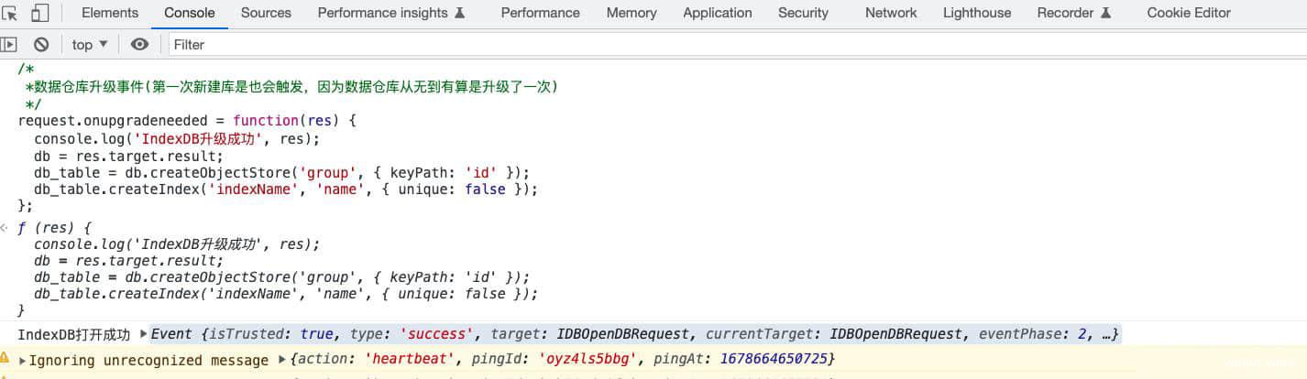This screenshot has width=1307, height=379.
Task: Clear the console output
Action: point(41,44)
